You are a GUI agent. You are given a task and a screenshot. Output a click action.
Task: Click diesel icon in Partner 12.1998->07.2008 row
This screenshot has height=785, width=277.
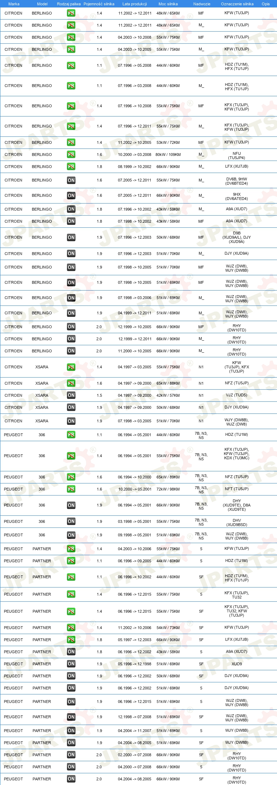pyautogui.click(x=71, y=717)
